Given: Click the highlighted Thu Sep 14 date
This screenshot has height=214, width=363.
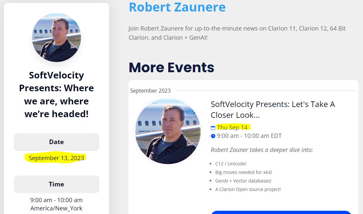Looking at the screenshot, I should pyautogui.click(x=232, y=127).
